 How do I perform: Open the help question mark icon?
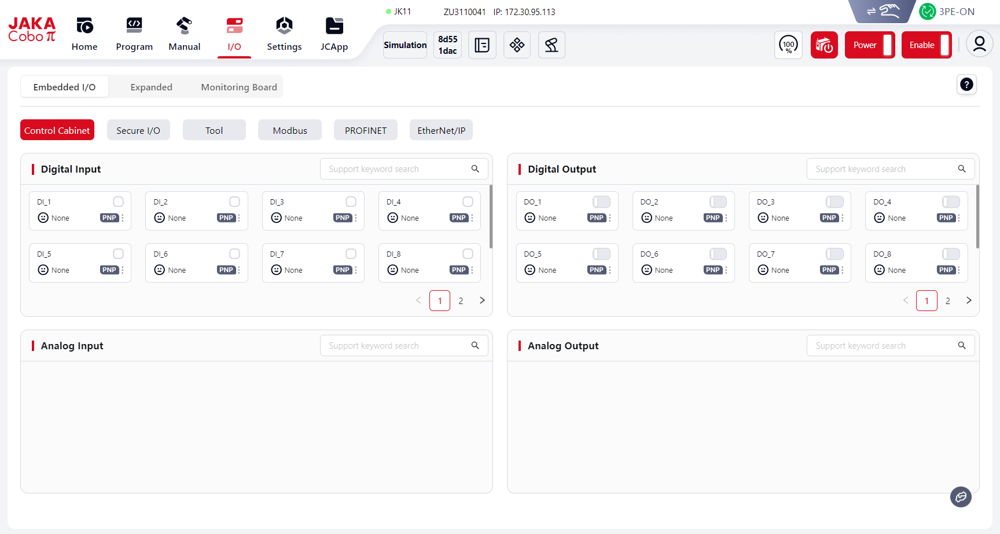pos(966,85)
